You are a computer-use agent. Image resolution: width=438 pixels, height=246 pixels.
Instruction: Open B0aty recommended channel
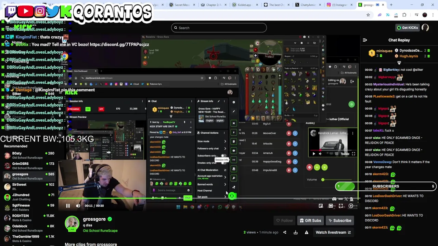(29, 155)
